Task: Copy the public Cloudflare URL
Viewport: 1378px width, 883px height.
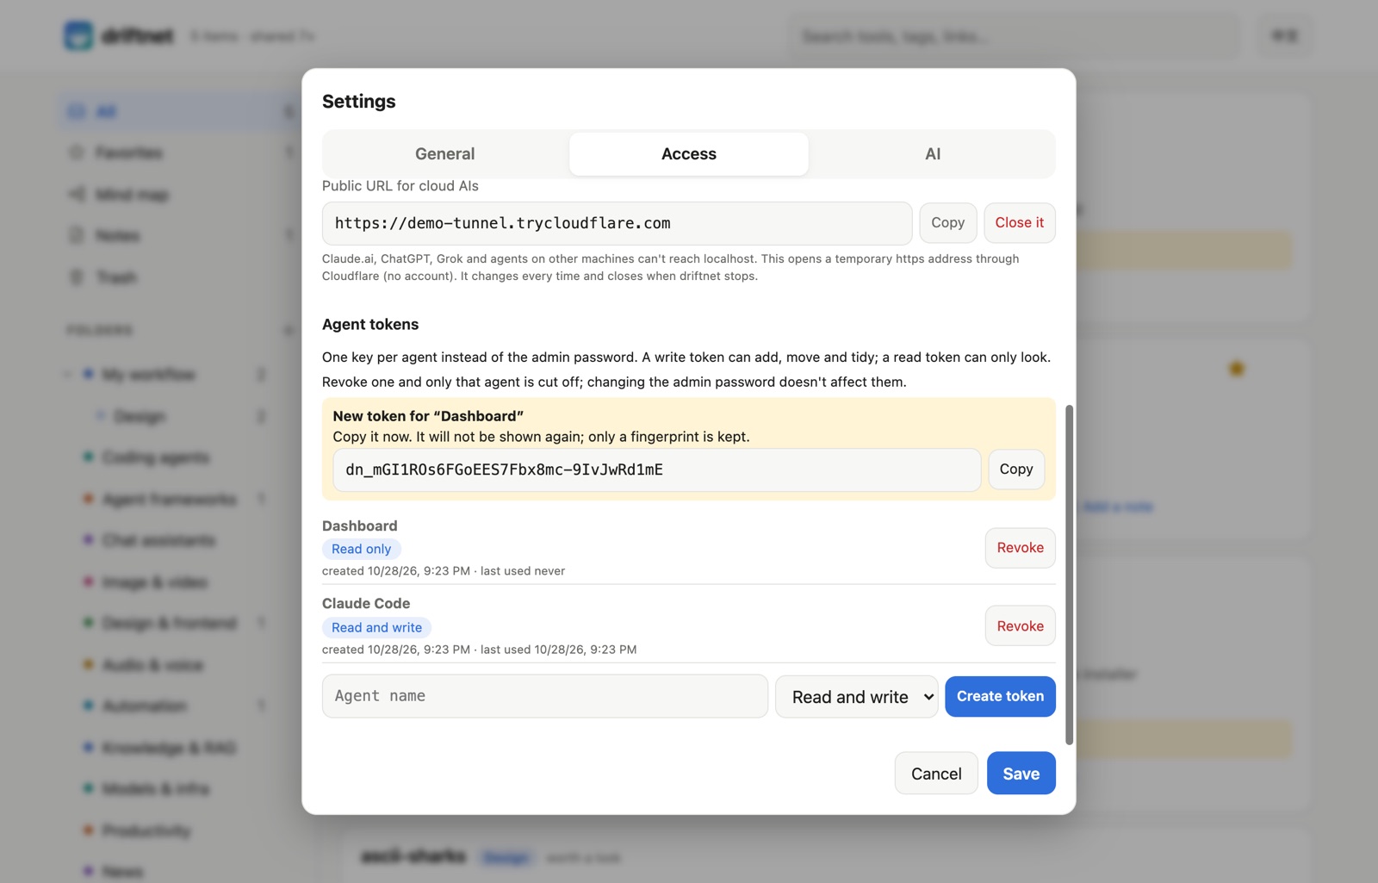Action: click(947, 223)
